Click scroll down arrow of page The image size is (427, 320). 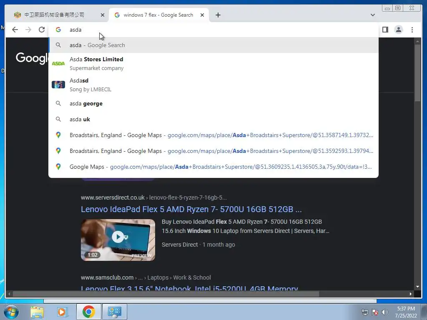[x=417, y=287]
